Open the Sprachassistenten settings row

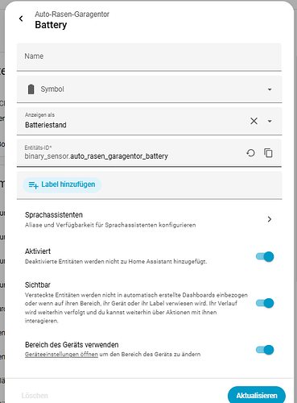coord(149,219)
